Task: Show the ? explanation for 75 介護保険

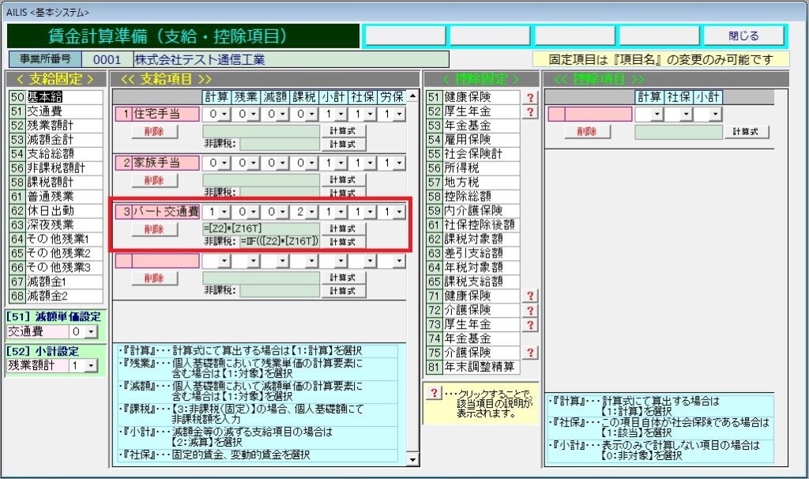Action: tap(530, 353)
